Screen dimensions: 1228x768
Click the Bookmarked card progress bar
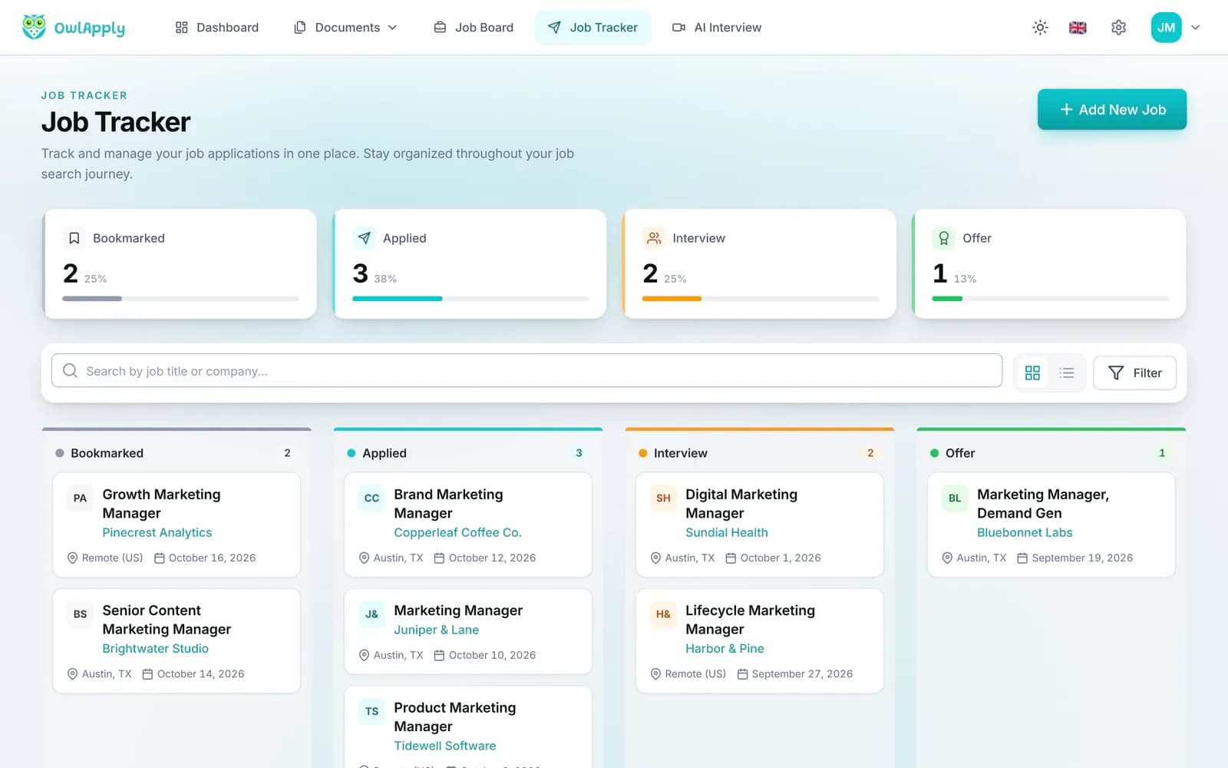pos(180,298)
